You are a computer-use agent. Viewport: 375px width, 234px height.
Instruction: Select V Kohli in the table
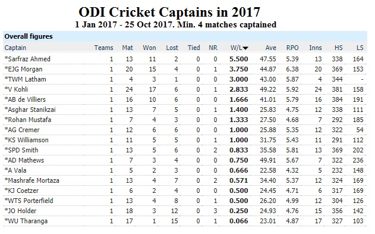point(16,89)
